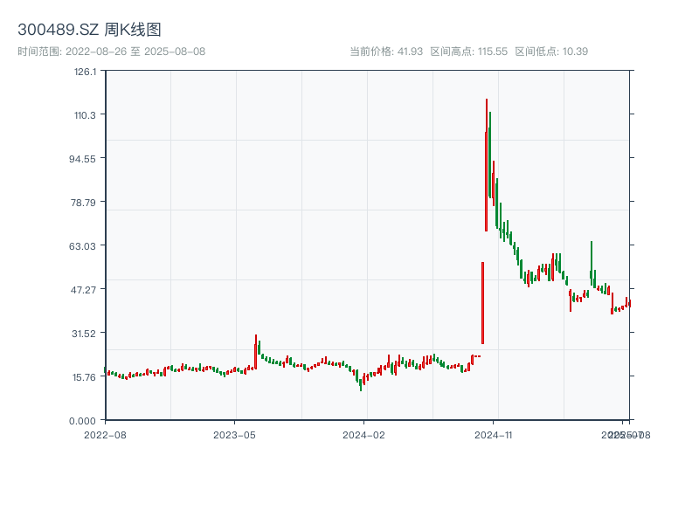Click the long red candle rising from 31 to 57
Viewport: 699px width, 524px height.
(483, 303)
